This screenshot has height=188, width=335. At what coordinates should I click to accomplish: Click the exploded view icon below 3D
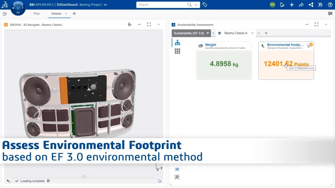coord(177,177)
